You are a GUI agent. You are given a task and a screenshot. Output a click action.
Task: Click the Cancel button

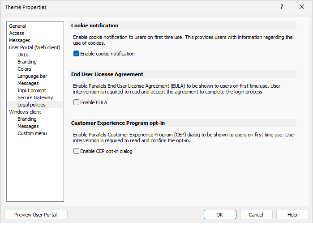256,215
